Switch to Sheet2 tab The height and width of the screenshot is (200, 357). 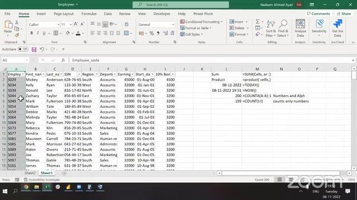click(30, 173)
